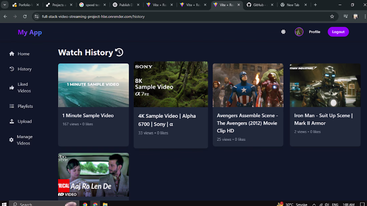
Task: Switch to the New Tab tab
Action: (294, 5)
